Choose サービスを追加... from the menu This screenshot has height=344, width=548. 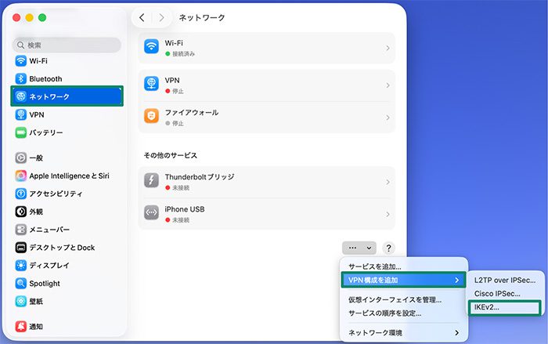pos(375,266)
